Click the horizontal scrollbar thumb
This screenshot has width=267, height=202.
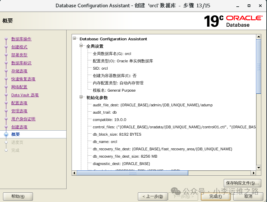coord(133,173)
